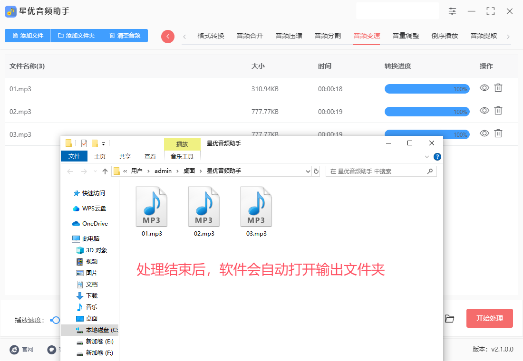Click the new folder icon in Explorer quick access toolbar
This screenshot has height=361, width=523.
coord(95,143)
